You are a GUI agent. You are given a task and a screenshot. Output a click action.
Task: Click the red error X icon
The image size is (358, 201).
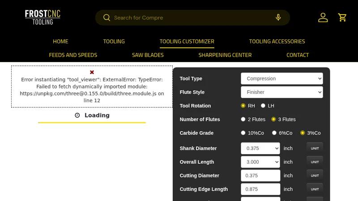coord(92,72)
